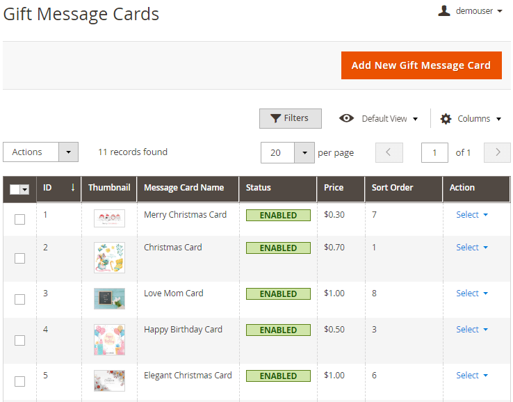Image resolution: width=513 pixels, height=402 pixels.
Task: Click the name text Happy Birthday Card
Action: [x=183, y=330]
